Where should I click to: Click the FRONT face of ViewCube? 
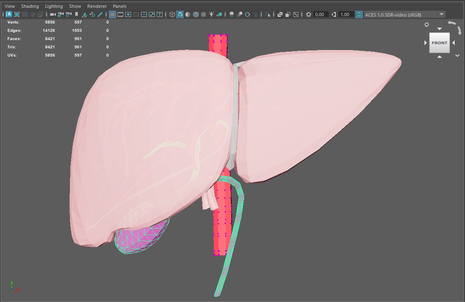tap(439, 43)
